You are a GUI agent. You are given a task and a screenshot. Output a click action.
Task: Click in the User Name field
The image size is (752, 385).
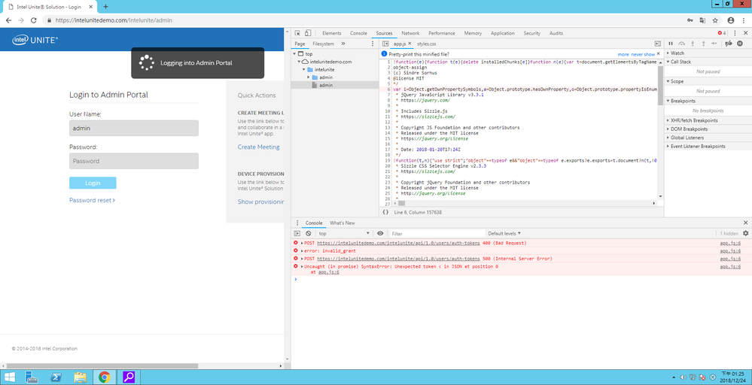point(134,129)
